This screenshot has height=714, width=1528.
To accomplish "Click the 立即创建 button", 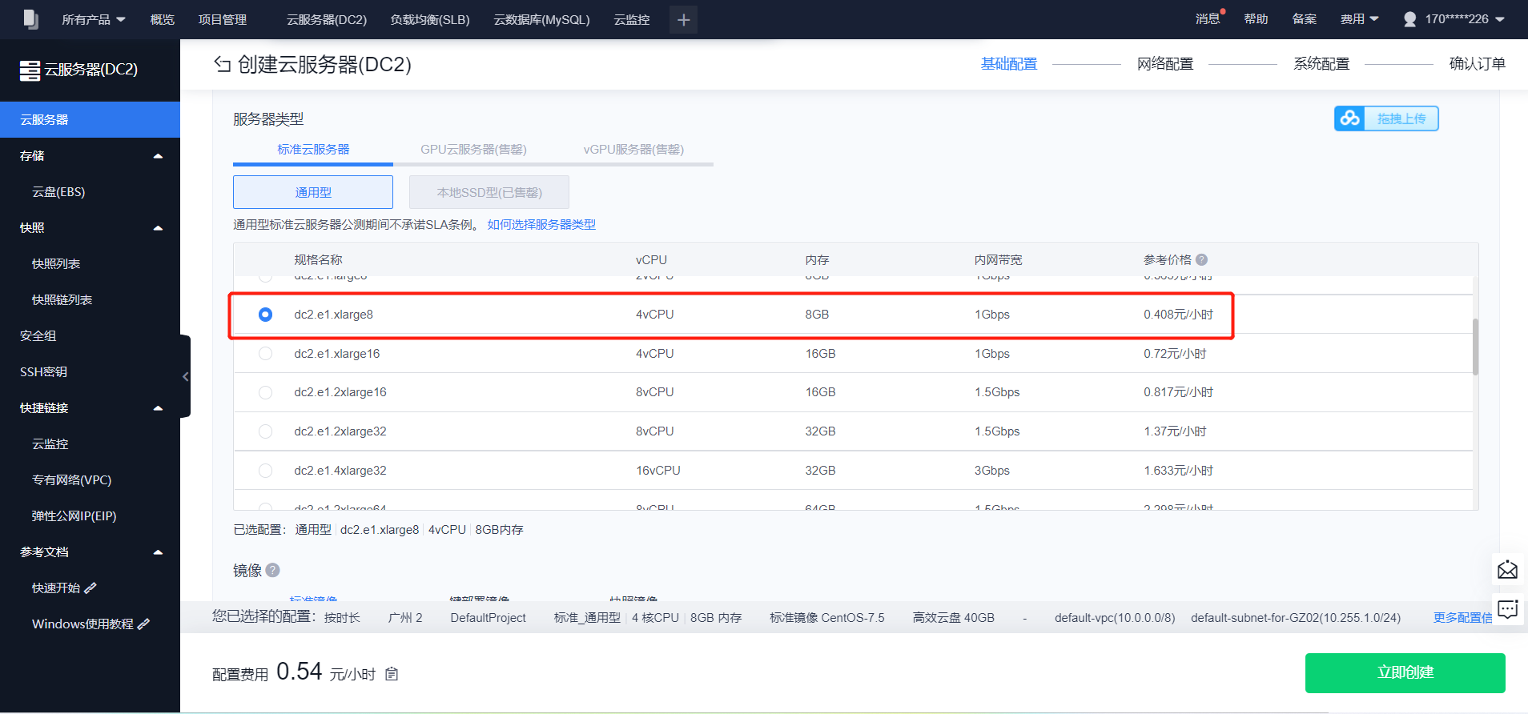I will coord(1405,673).
